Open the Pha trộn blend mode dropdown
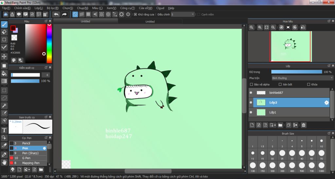This screenshot has width=335, height=179. click(302, 78)
